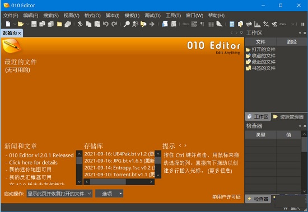Open the 视图(V) menu

(72, 16)
